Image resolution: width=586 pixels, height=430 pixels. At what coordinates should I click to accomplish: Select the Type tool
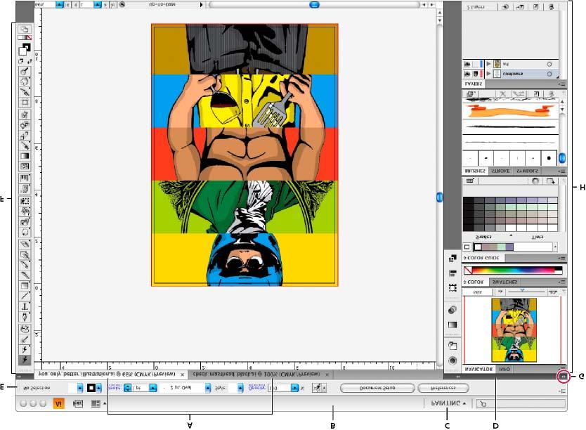25,307
